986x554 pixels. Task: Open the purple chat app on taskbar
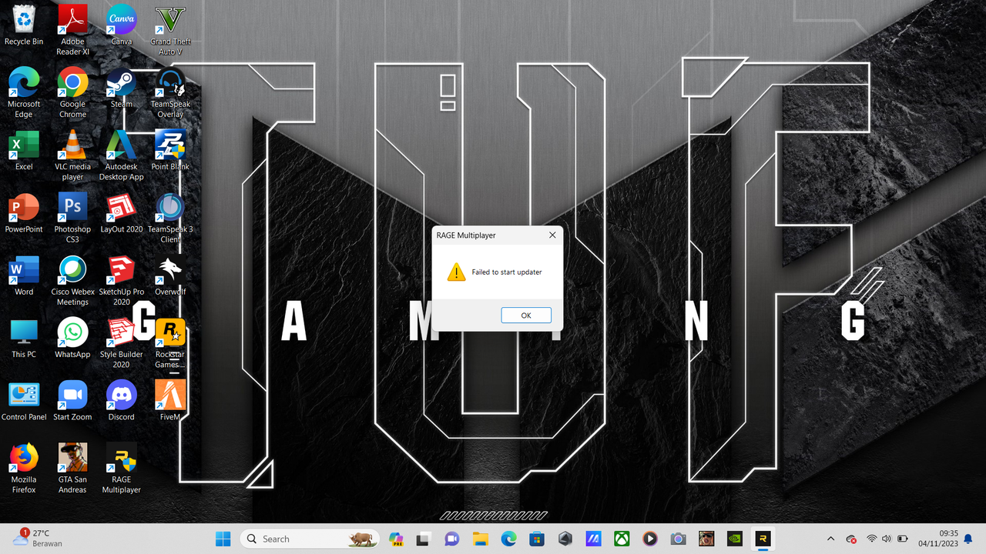click(451, 539)
